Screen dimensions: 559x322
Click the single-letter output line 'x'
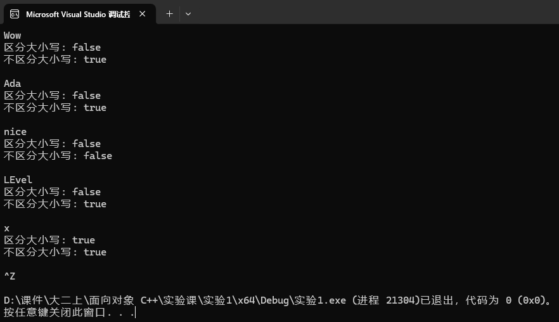(7, 228)
